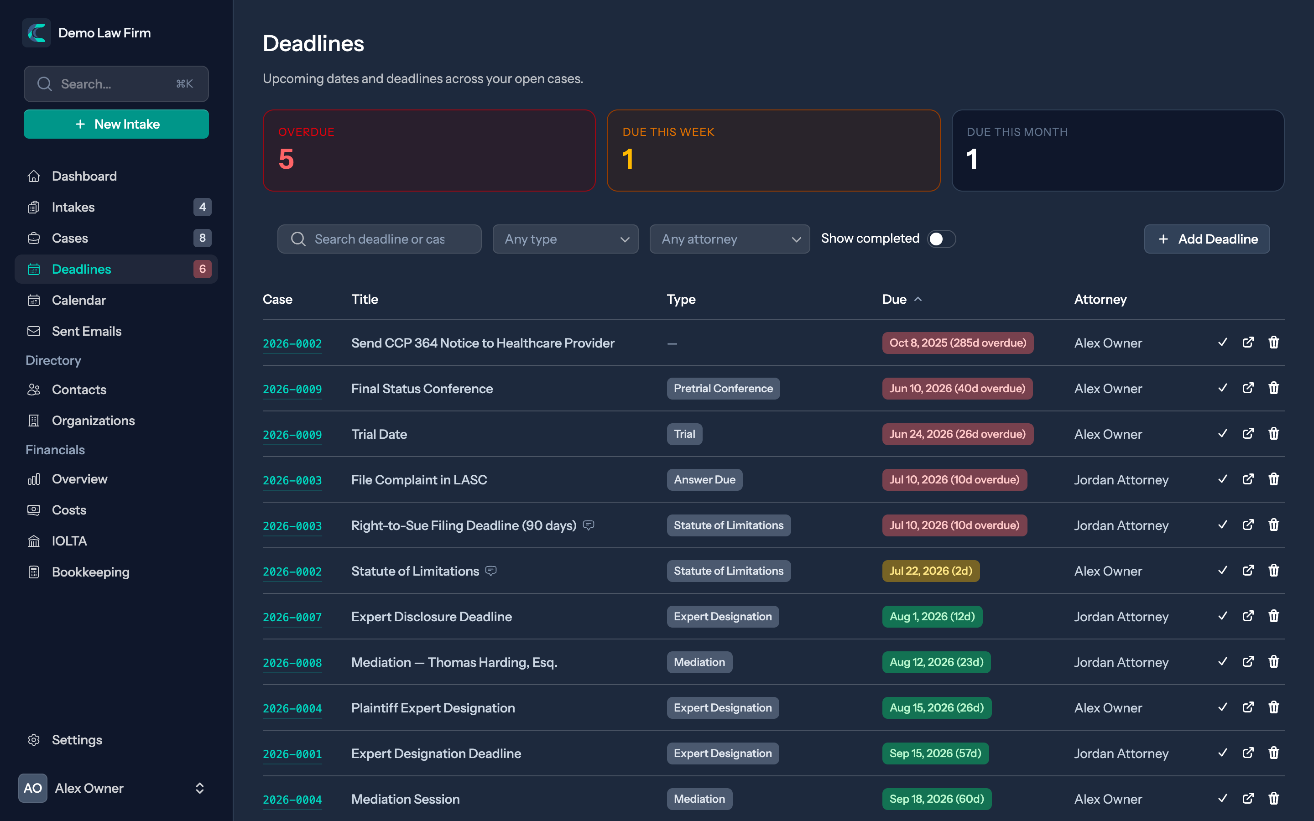This screenshot has height=821, width=1314.
Task: Delete Expert Designation Deadline row
Action: click(1273, 753)
